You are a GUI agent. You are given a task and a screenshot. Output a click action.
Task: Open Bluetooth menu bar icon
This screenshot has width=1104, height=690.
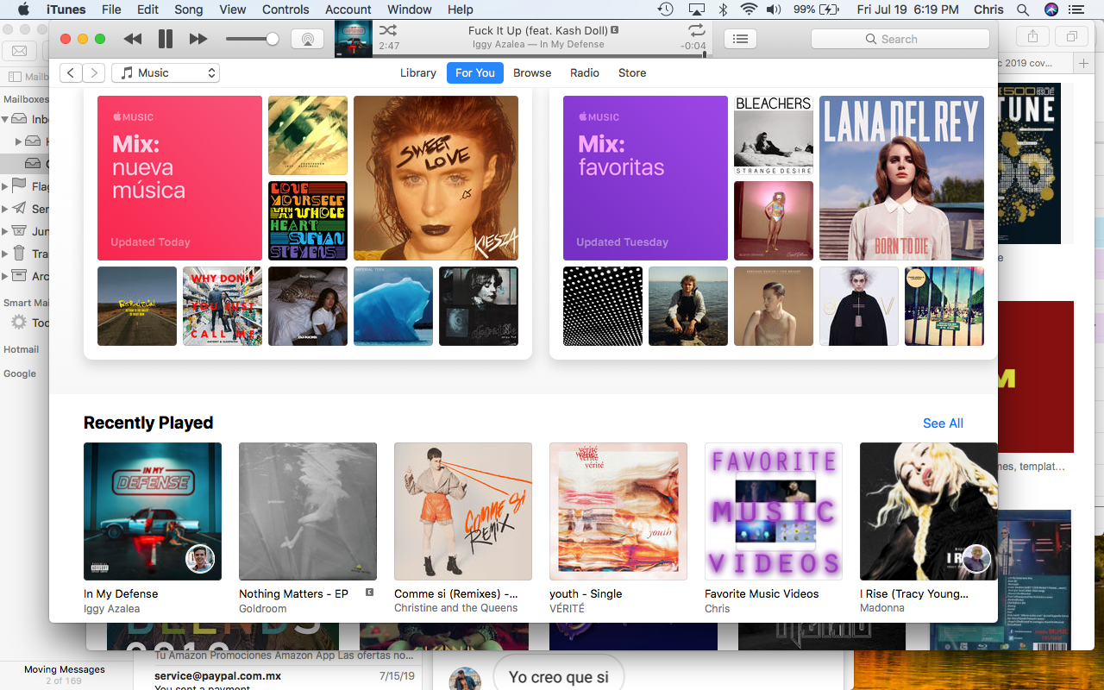[724, 9]
